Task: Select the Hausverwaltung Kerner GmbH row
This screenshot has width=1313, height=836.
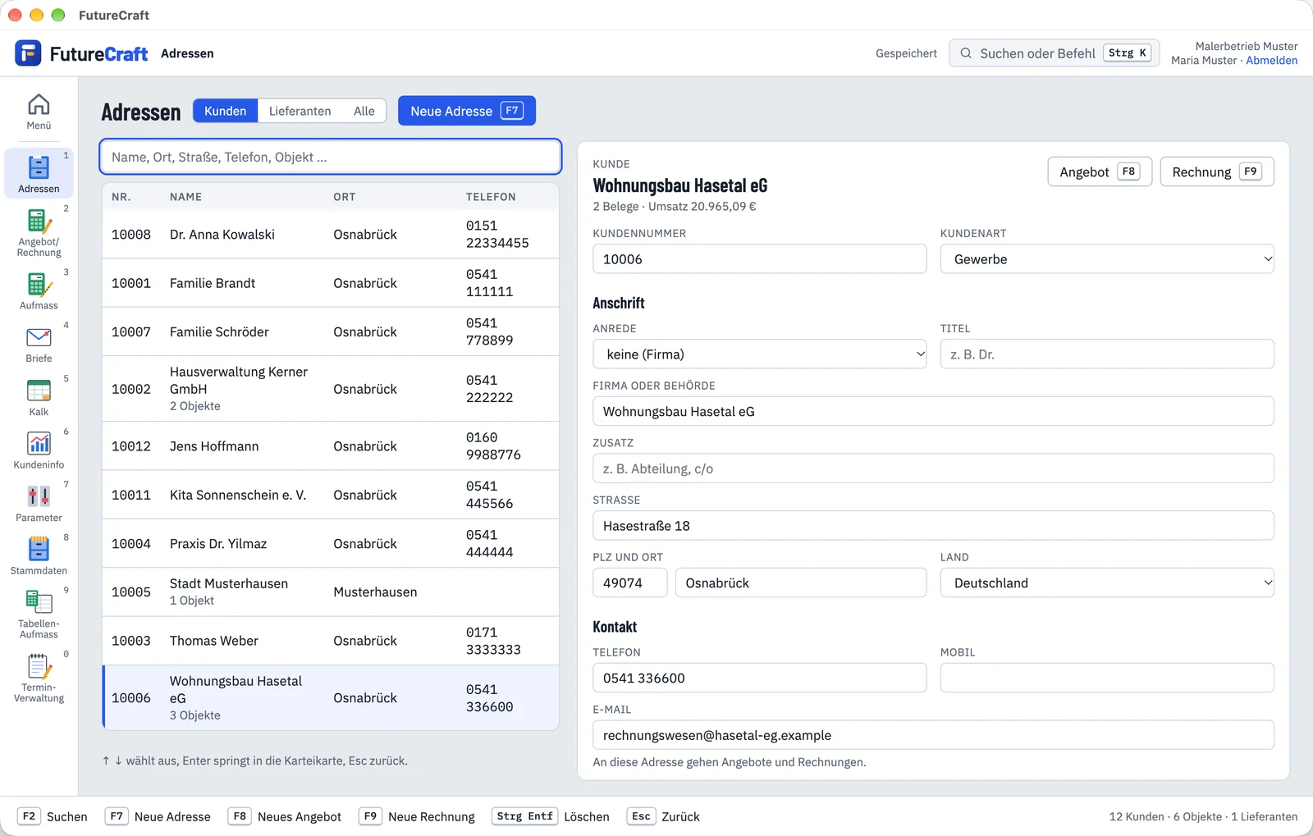Action: [331, 389]
